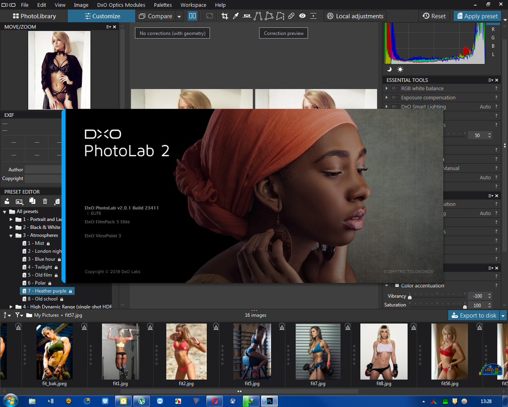This screenshot has width=508, height=407.
Task: Duplicate the selected preset icon
Action: (x=32, y=201)
